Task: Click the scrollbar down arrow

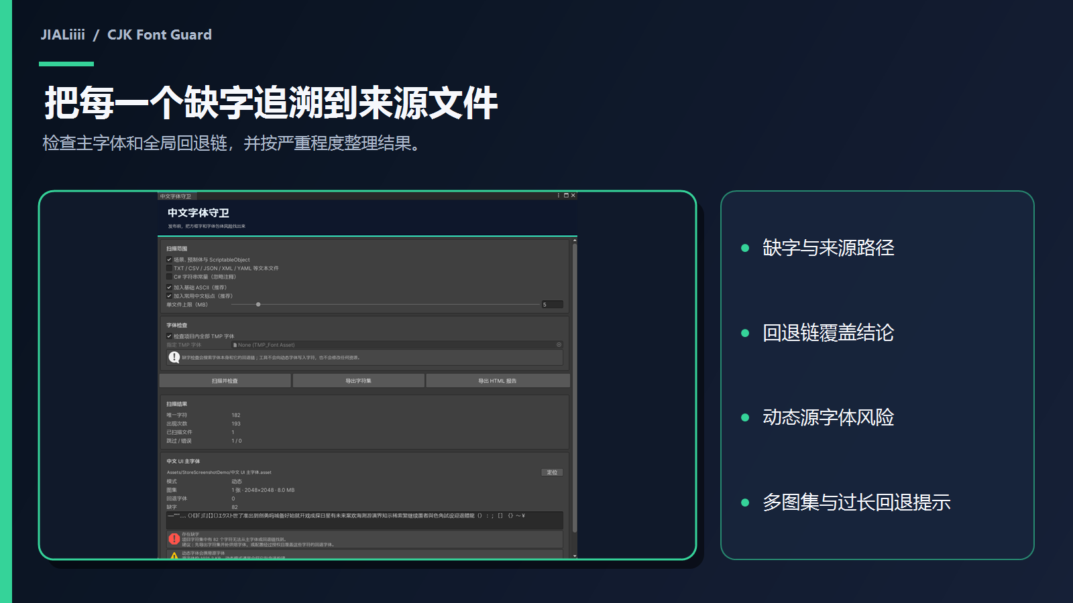Action: 575,556
